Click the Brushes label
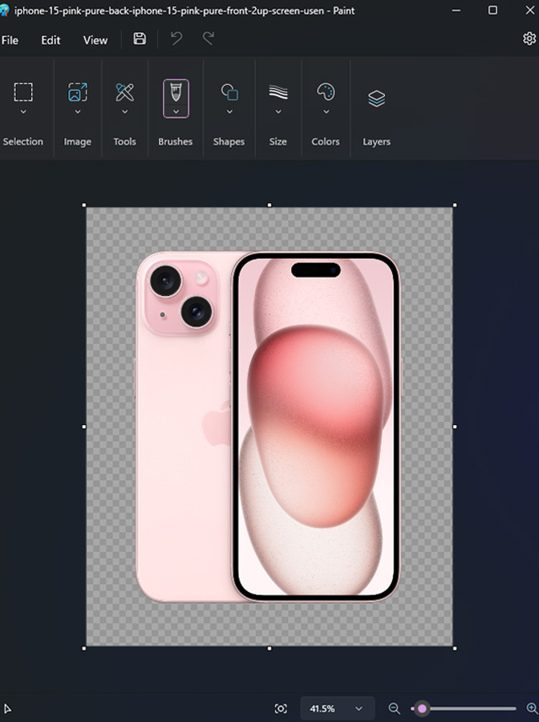Image resolution: width=539 pixels, height=722 pixels. click(x=176, y=141)
